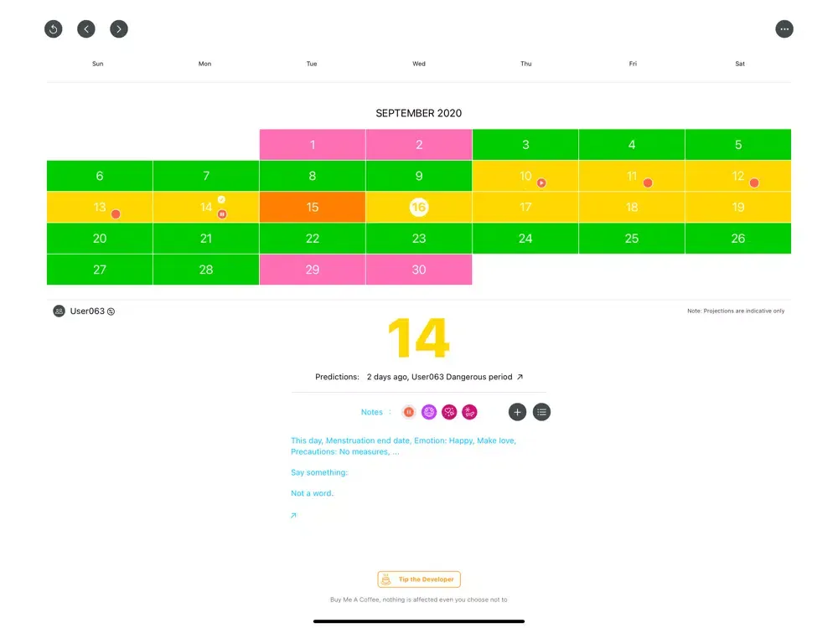Click the red dot on September 13
Viewport: 838px width, 628px height.
click(x=116, y=214)
